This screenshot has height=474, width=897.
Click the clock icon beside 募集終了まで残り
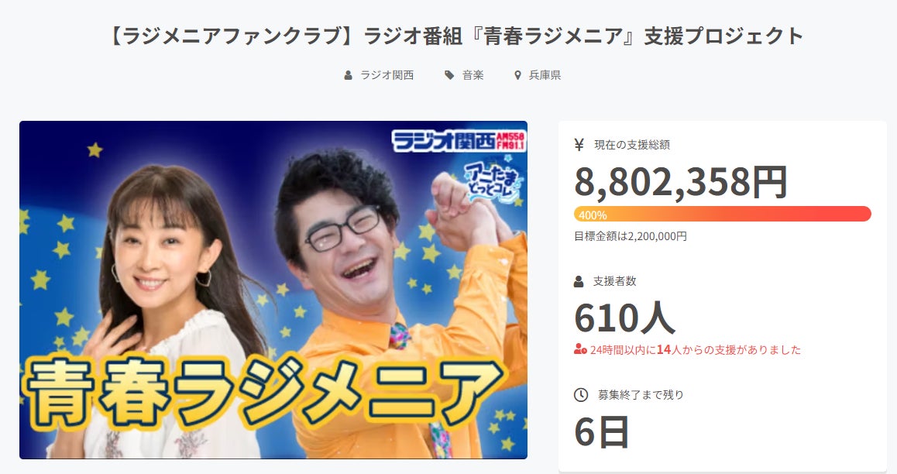[x=581, y=394]
